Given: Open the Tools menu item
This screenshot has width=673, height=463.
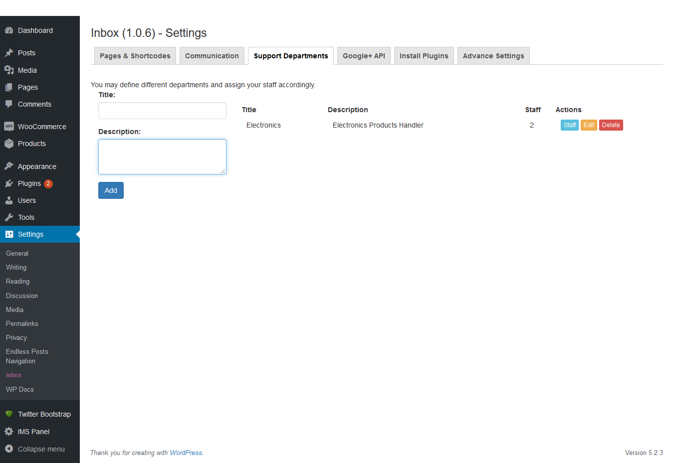Looking at the screenshot, I should click(40, 217).
